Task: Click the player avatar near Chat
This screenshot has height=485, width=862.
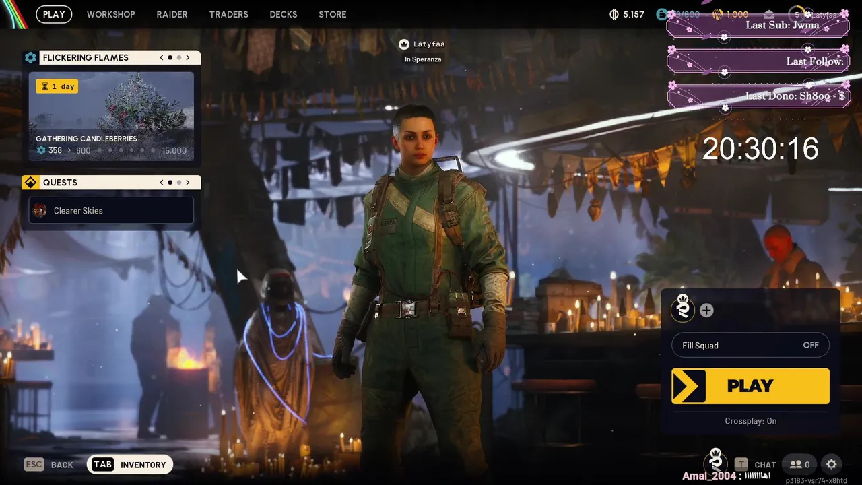Action: pos(716,461)
